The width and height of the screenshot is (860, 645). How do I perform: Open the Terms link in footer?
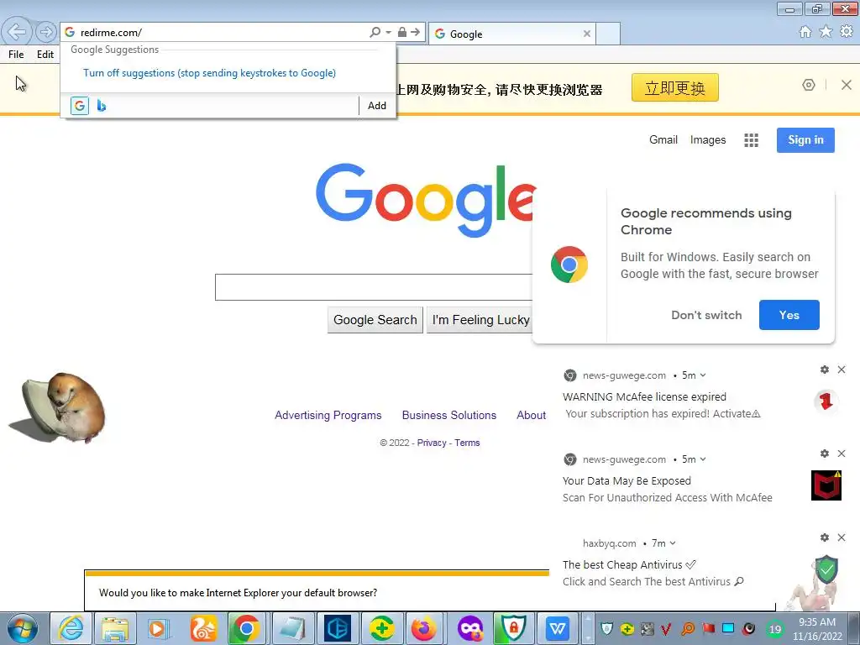tap(467, 443)
